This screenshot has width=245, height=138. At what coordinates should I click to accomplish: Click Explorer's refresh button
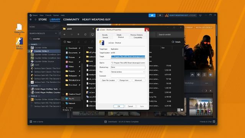85,34
